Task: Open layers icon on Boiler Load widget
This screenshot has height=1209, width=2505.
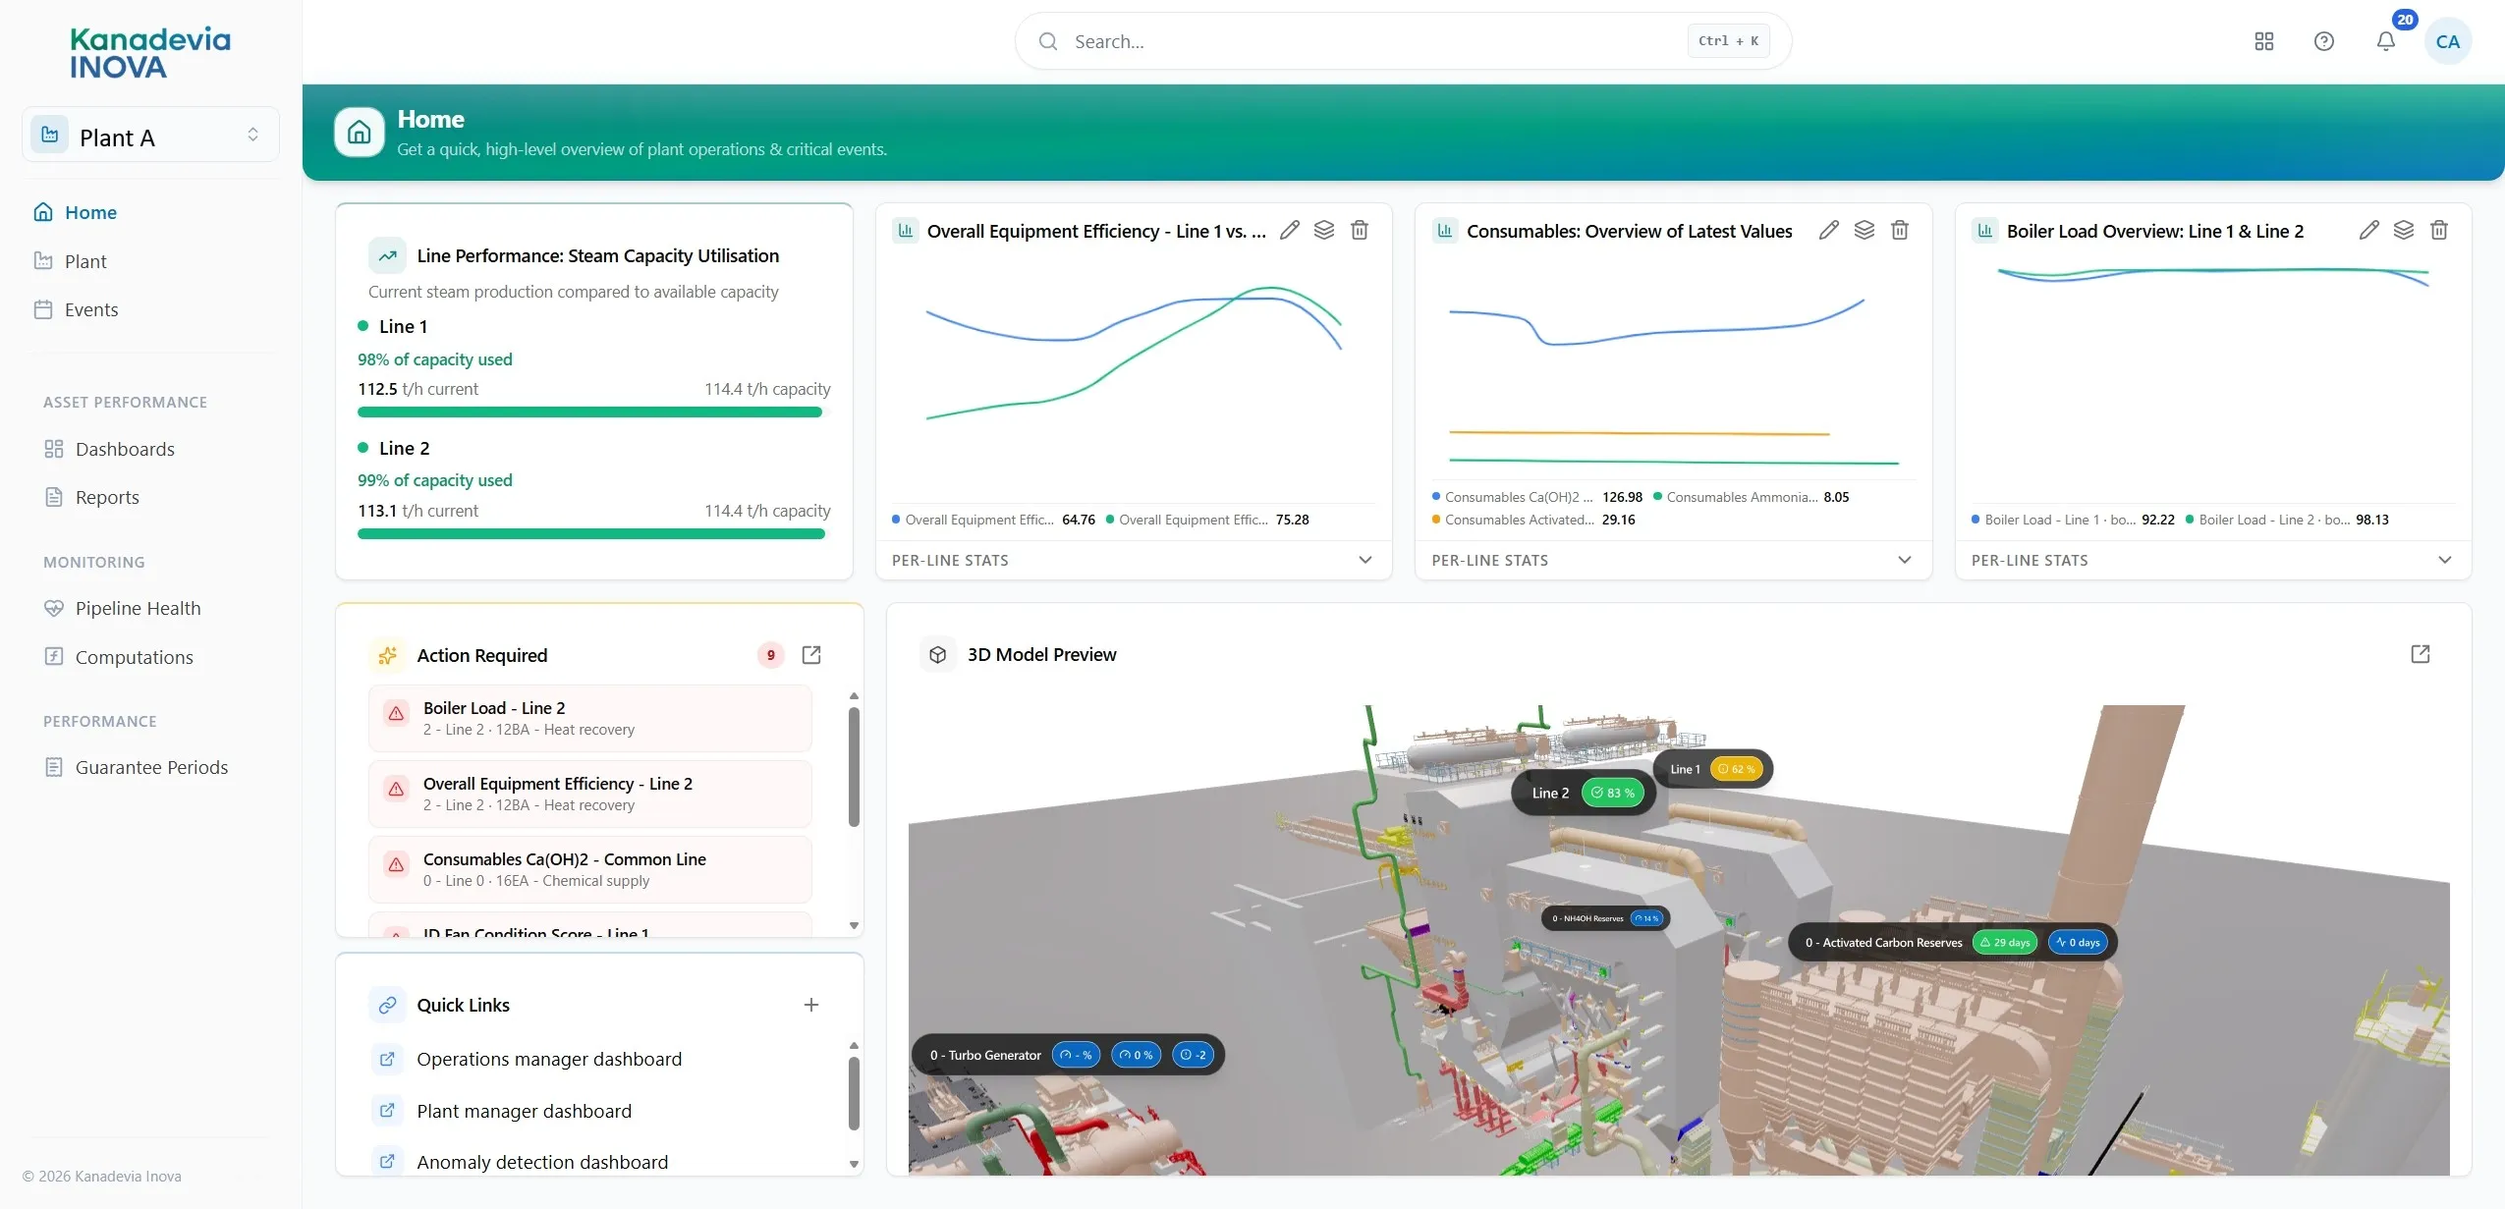Action: click(x=2404, y=230)
